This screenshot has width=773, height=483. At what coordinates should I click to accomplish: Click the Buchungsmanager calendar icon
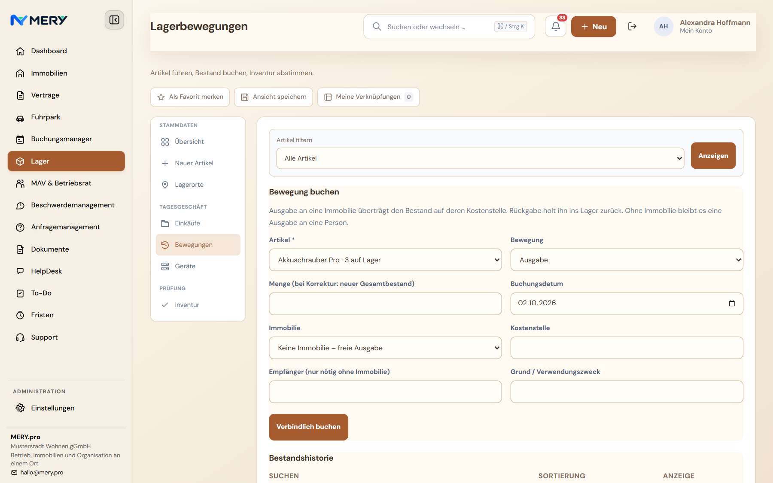pos(20,139)
